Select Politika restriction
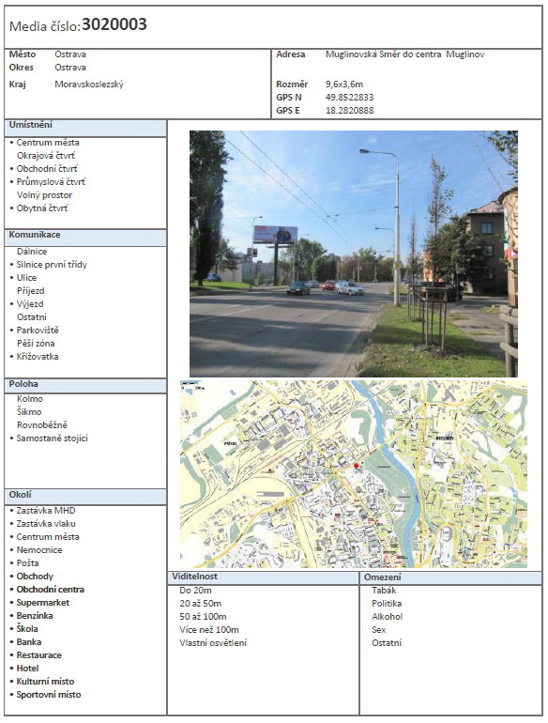 (x=387, y=604)
